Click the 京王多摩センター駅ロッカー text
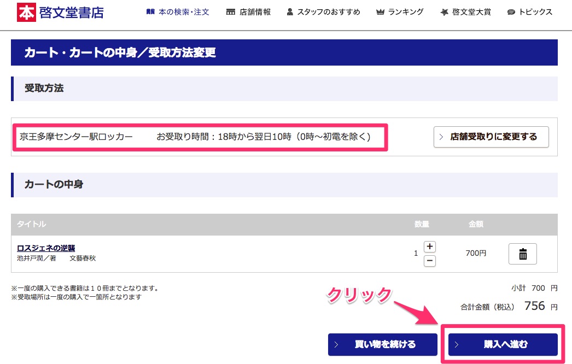This screenshot has height=364, width=572. point(76,137)
